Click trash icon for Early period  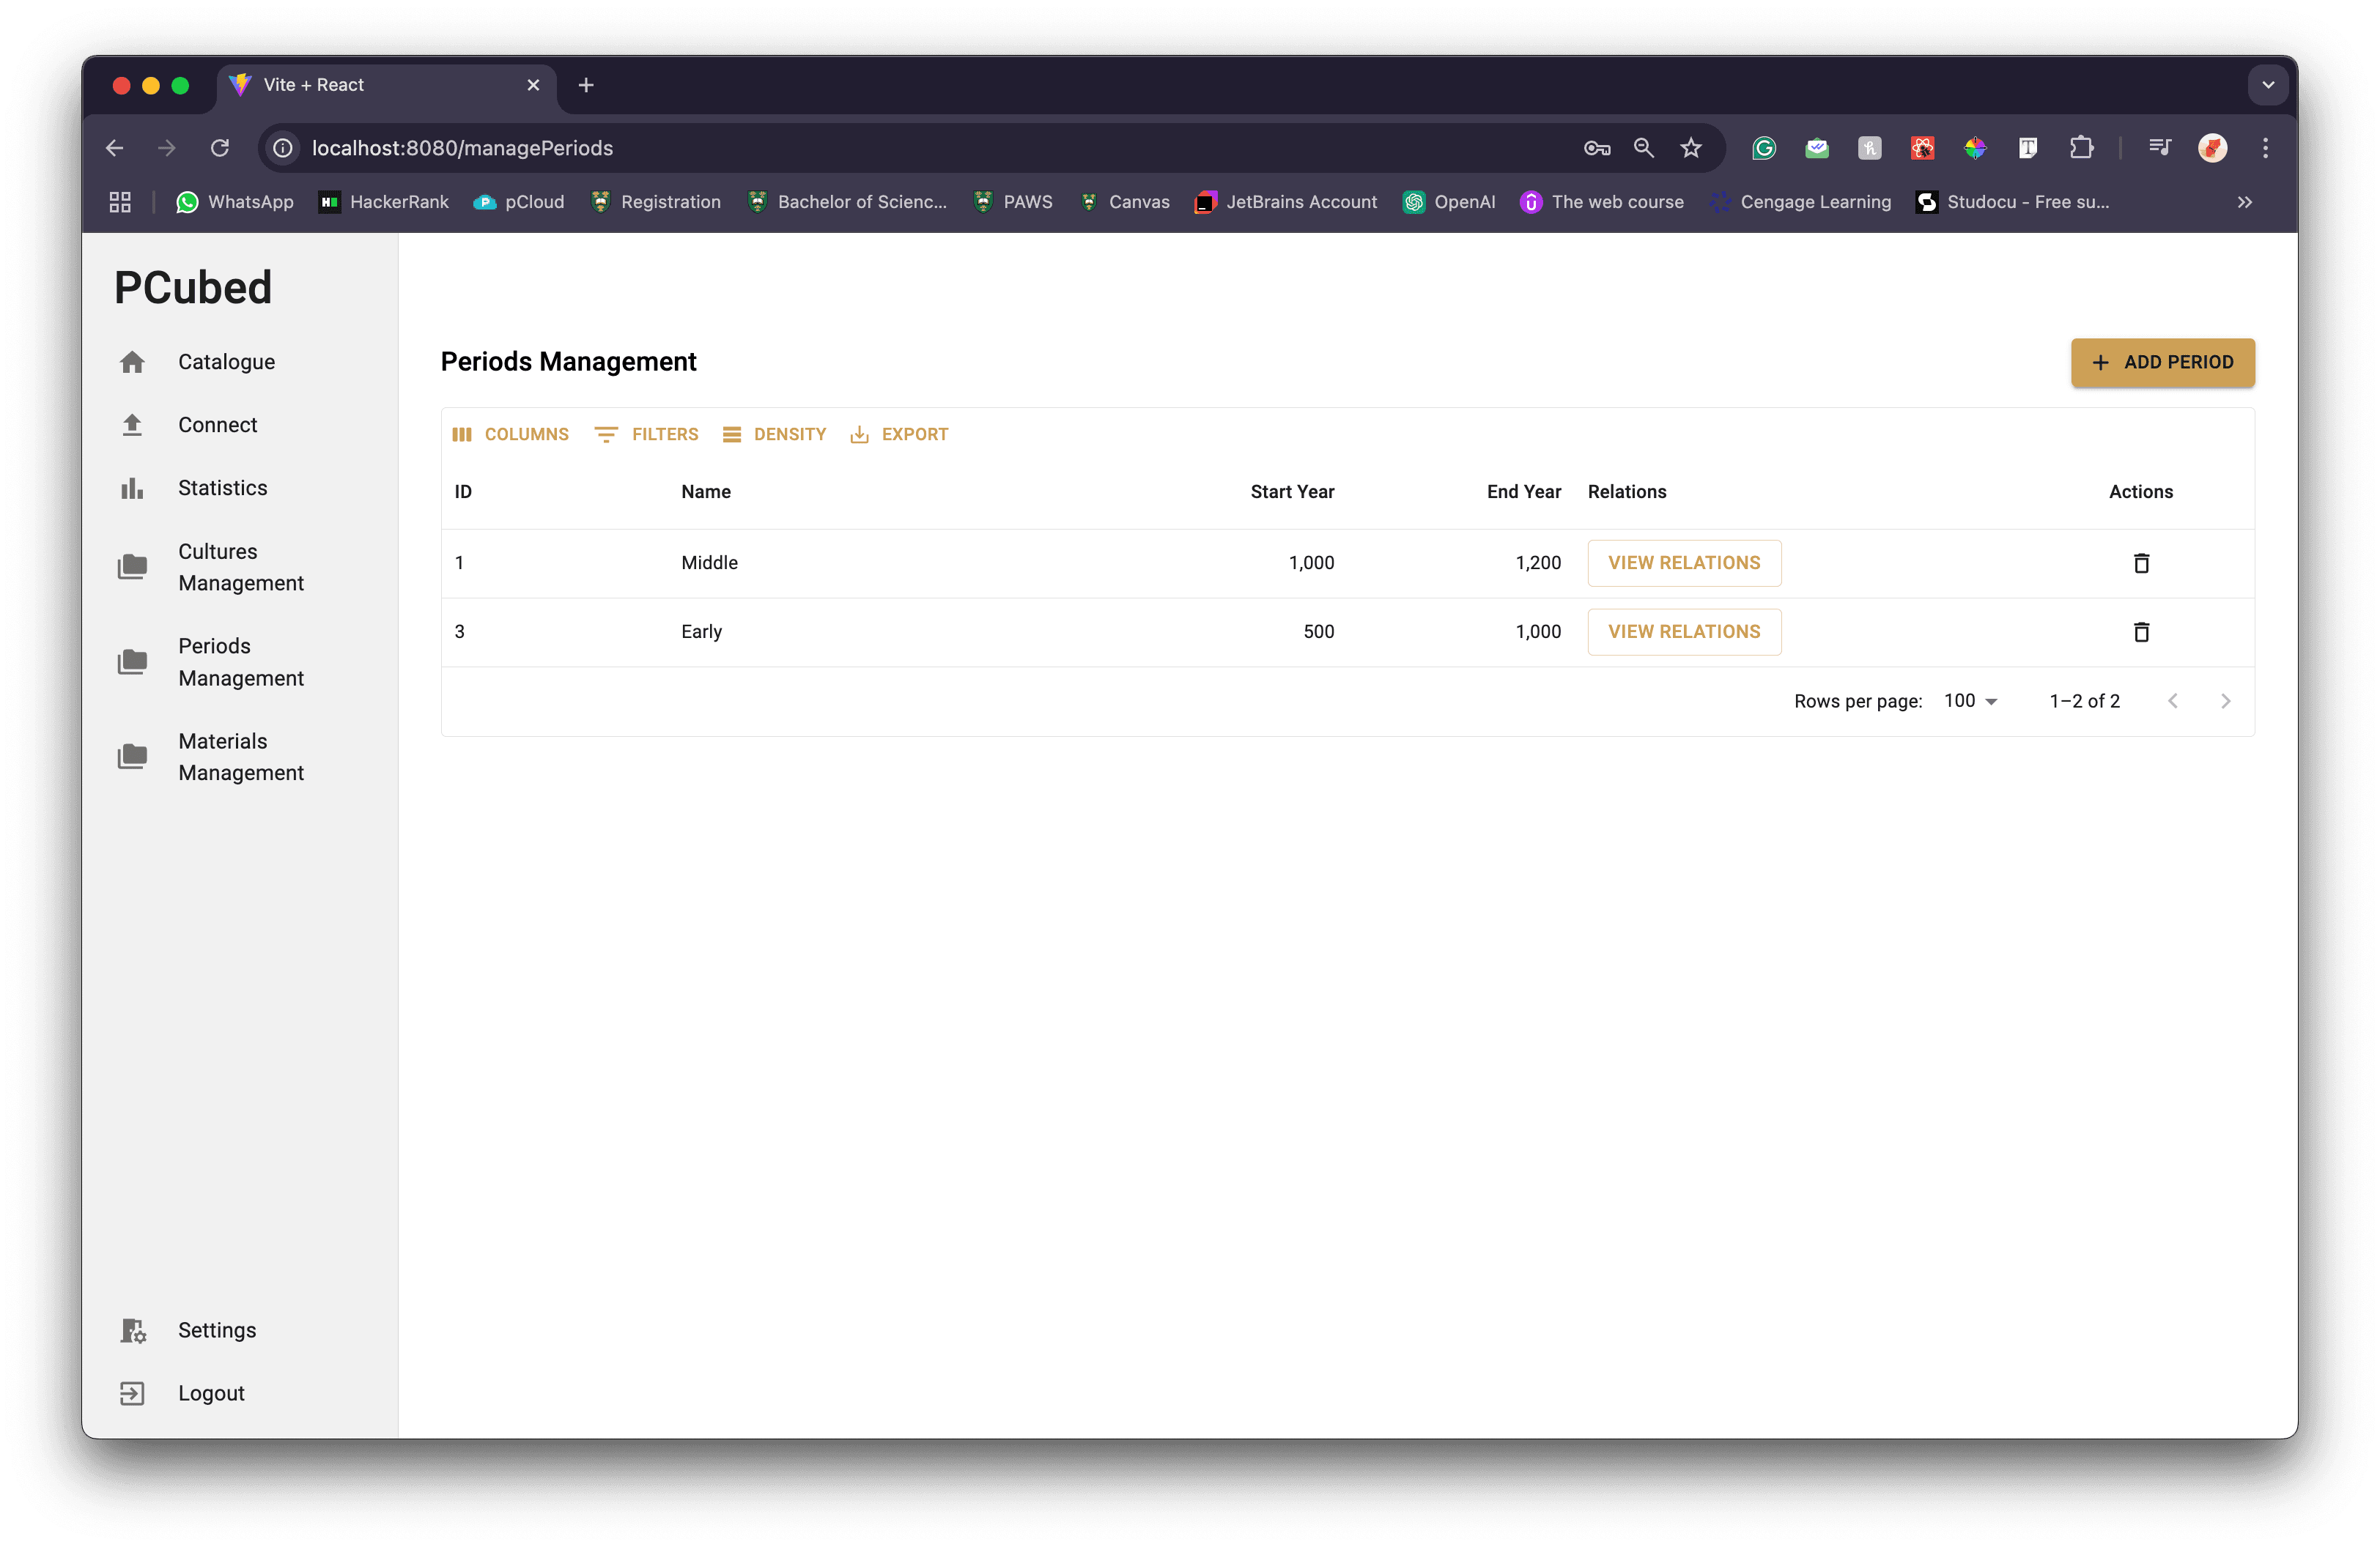tap(2140, 631)
